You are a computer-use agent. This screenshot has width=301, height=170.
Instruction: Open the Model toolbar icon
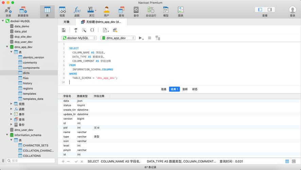click(166, 10)
